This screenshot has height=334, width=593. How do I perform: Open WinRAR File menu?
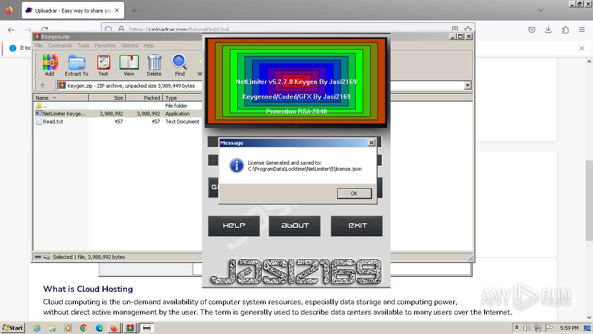(38, 45)
